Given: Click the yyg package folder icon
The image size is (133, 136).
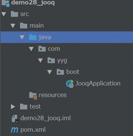Looking at the screenshot, I should click(51, 60).
